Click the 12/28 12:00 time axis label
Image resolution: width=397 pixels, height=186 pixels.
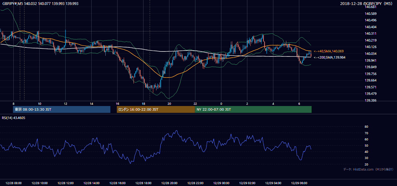65,183
